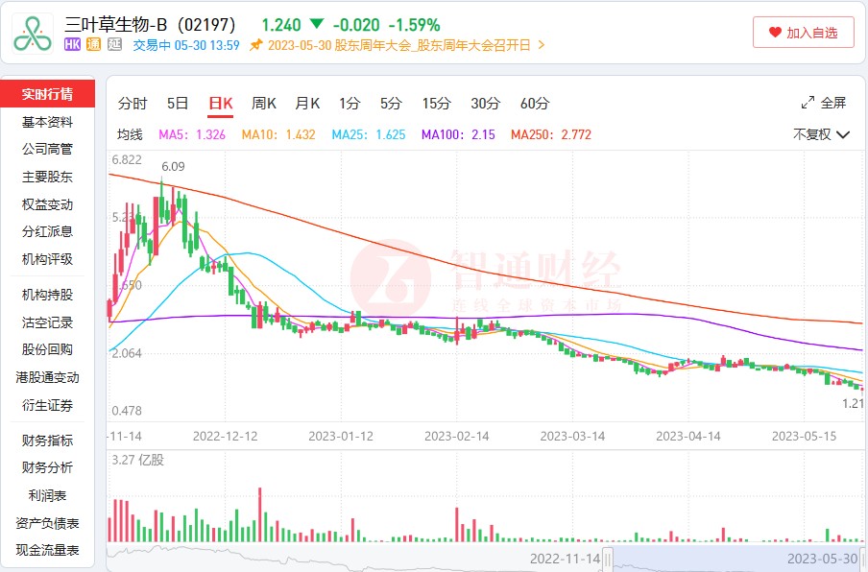Select the 分时 intraday chart tab
Image resolution: width=868 pixels, height=572 pixels.
click(133, 104)
